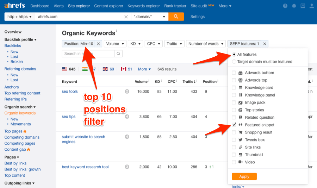Uncheck the Featured snippet checkbox
The width and height of the screenshot is (317, 188).
(234, 125)
